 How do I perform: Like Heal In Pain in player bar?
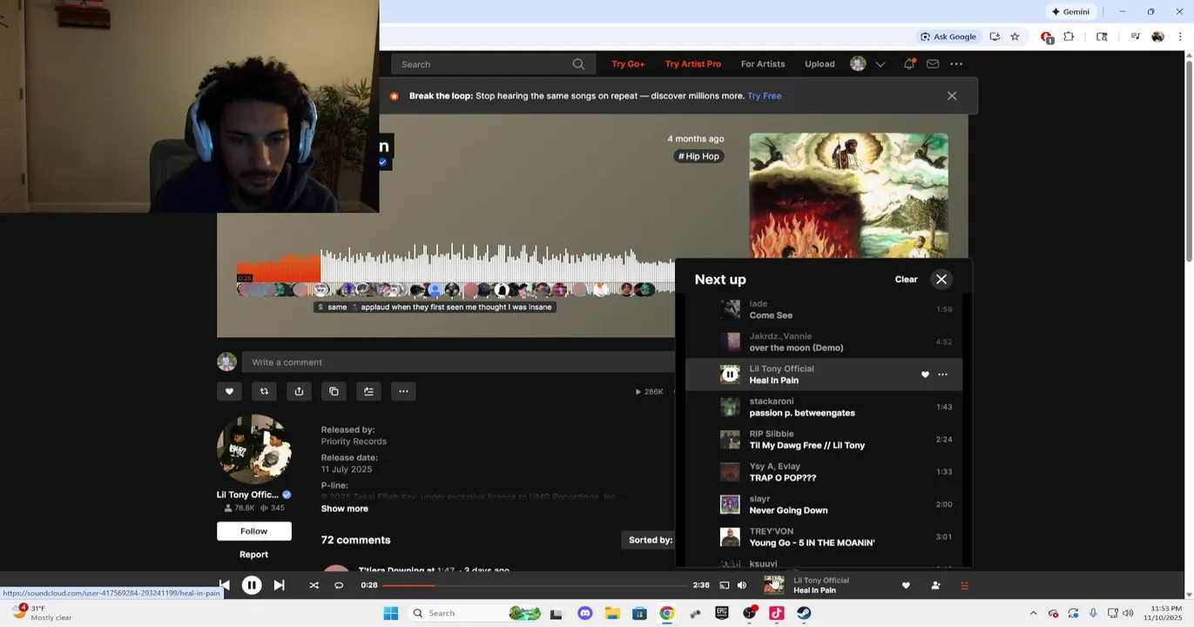tap(906, 585)
